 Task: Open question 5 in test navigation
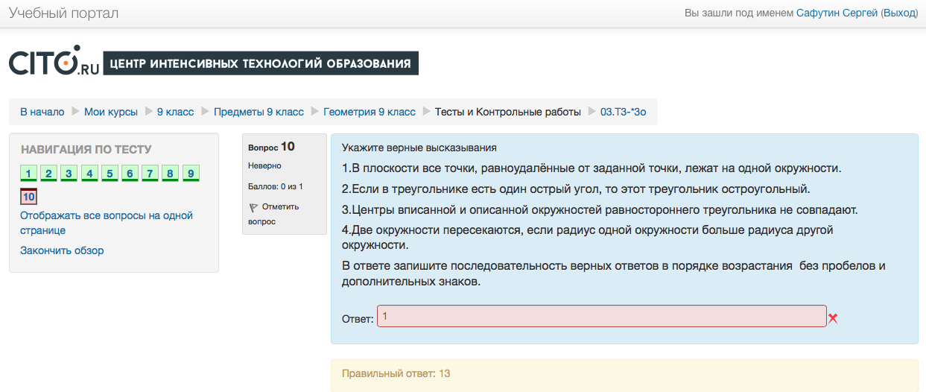click(110, 174)
